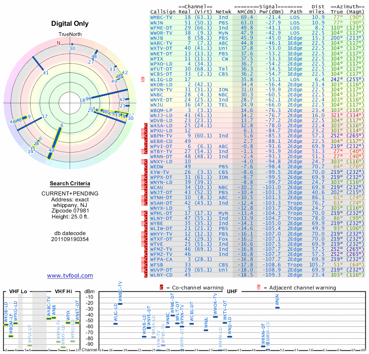Click the Callsign column header
The height and width of the screenshot is (354, 369).
[163, 12]
